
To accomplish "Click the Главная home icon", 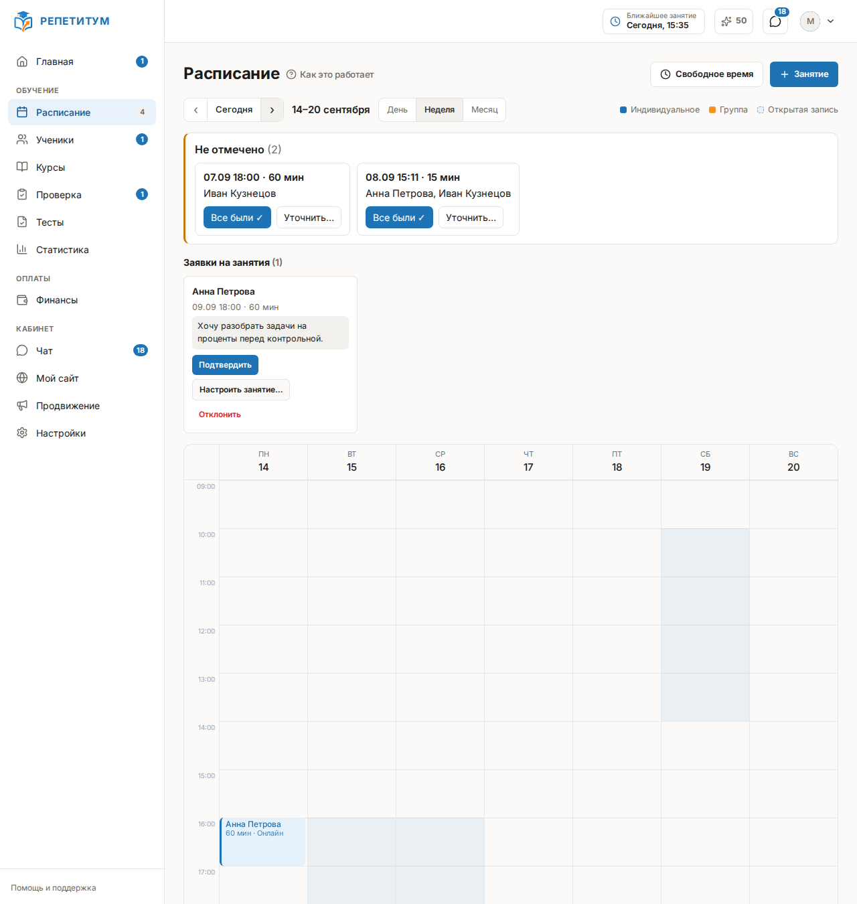I will (22, 62).
